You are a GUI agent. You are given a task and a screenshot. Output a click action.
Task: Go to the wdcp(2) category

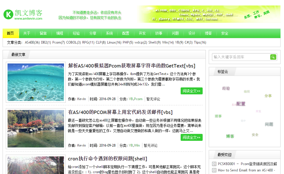(141, 42)
